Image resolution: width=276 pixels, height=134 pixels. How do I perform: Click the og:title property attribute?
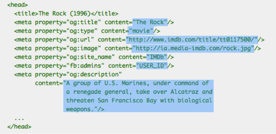(68, 22)
